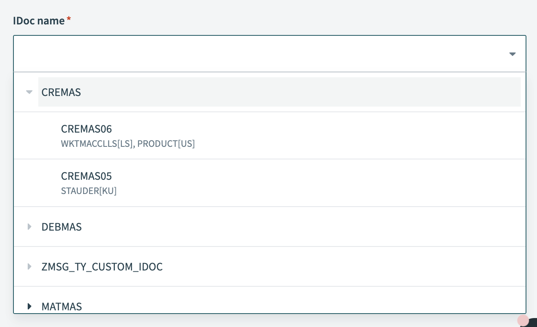The width and height of the screenshot is (537, 327).
Task: Click the STAUDER[KU] description text
Action: (89, 191)
